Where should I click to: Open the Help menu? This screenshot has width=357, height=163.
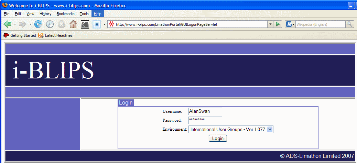pyautogui.click(x=98, y=14)
